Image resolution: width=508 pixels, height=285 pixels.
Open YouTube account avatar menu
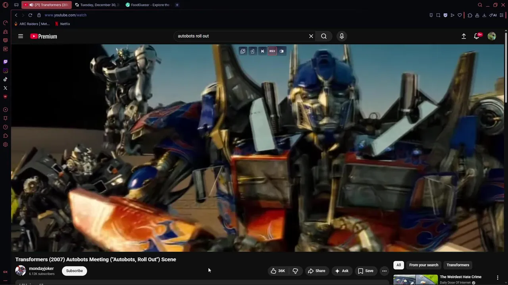coord(492,36)
